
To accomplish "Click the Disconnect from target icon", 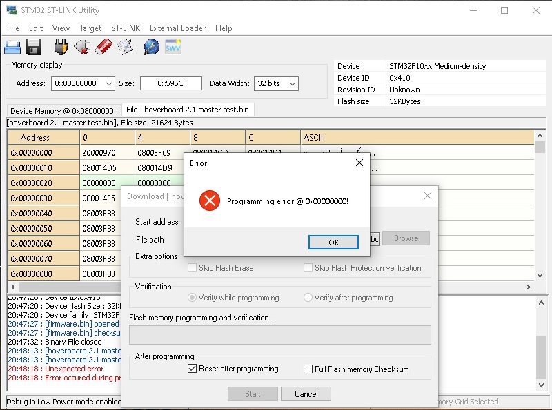I will [x=83, y=47].
